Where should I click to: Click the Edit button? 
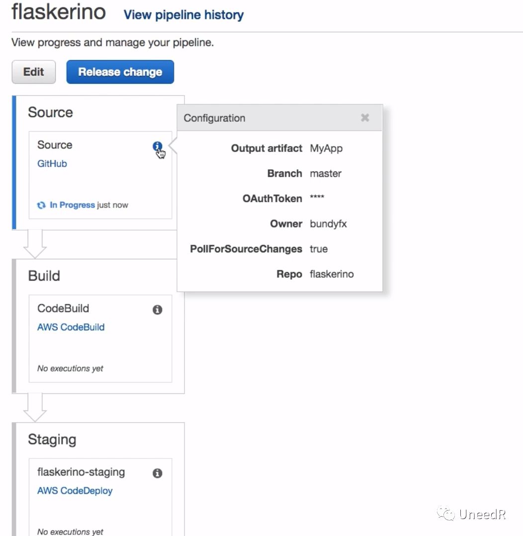pos(33,72)
